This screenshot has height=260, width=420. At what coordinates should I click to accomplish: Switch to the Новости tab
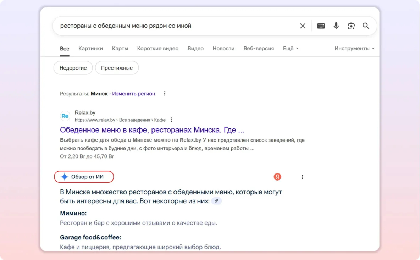(x=223, y=49)
